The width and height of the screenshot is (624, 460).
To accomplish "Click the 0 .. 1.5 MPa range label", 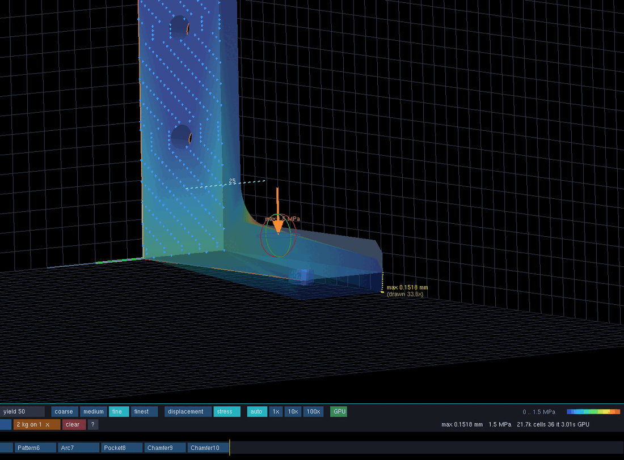I will pyautogui.click(x=539, y=412).
